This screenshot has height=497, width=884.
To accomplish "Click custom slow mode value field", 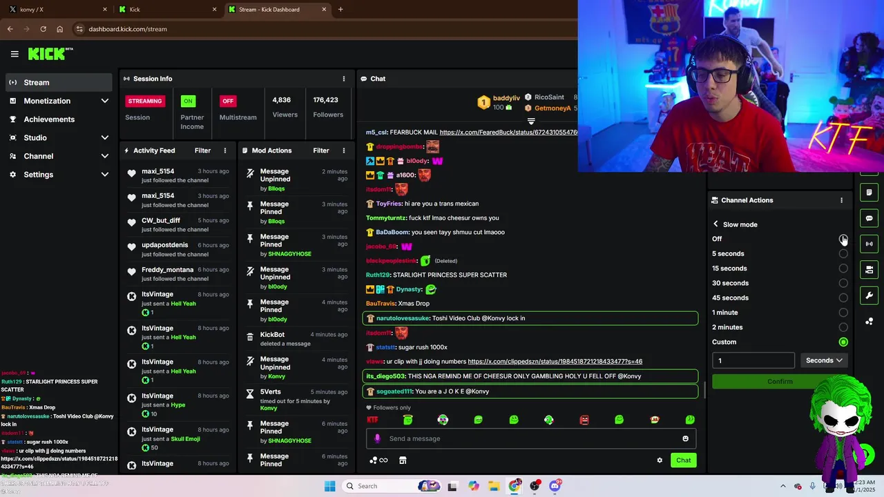I will point(753,360).
